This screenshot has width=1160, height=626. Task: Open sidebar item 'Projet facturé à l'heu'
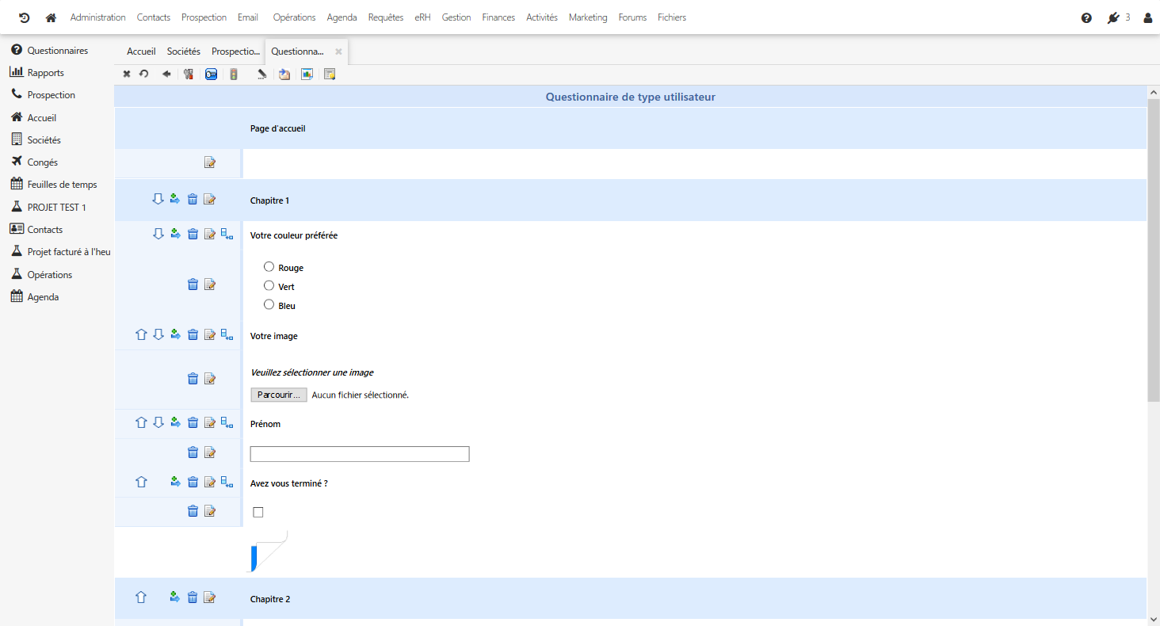(x=69, y=252)
